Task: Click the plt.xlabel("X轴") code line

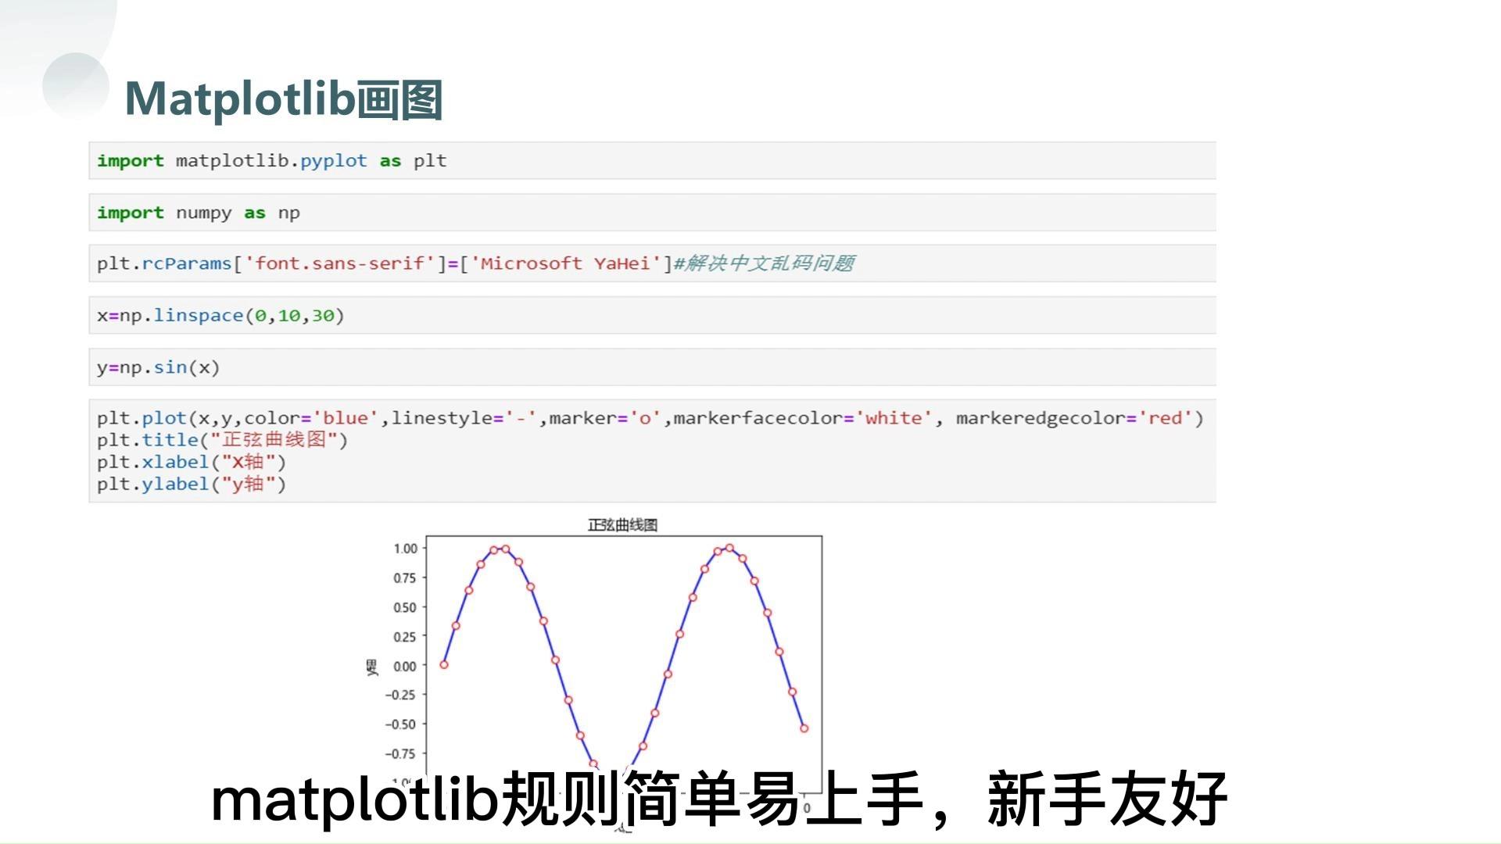Action: pyautogui.click(x=192, y=462)
